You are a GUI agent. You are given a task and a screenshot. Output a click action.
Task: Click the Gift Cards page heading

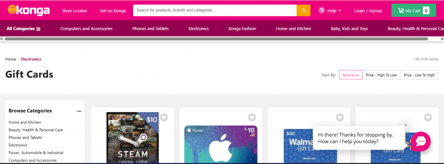coord(29,75)
